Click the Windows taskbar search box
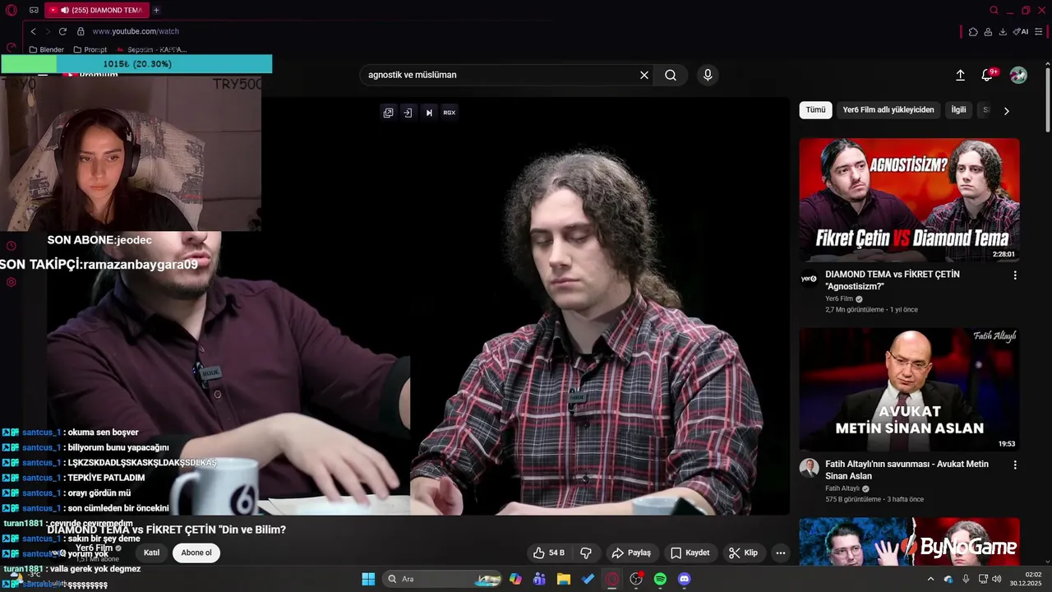Image resolution: width=1052 pixels, height=592 pixels. pos(442,579)
